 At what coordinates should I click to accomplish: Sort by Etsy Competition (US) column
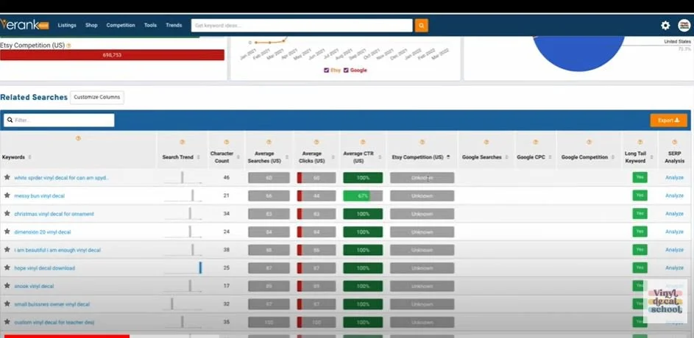448,157
